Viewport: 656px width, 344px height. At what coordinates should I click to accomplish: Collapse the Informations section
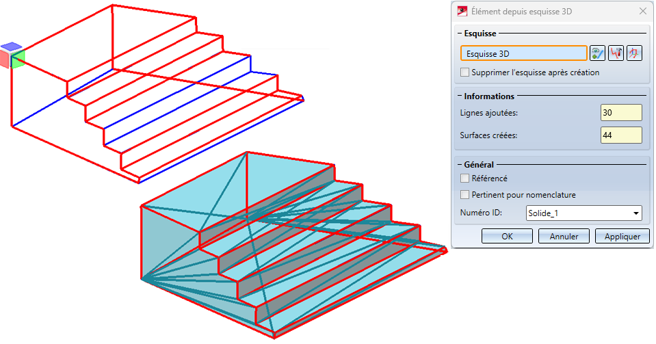(x=460, y=96)
